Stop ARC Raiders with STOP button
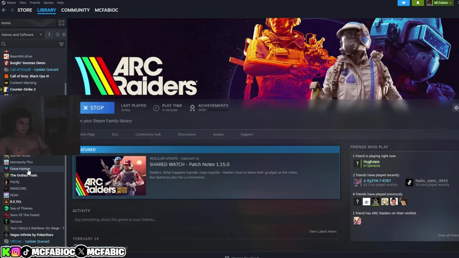Image resolution: width=459 pixels, height=258 pixels. [97, 107]
